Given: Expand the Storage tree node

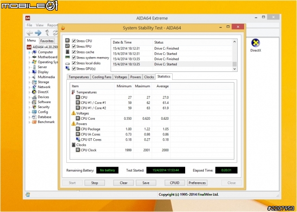Looking at the screenshot, I should pos(29,82).
